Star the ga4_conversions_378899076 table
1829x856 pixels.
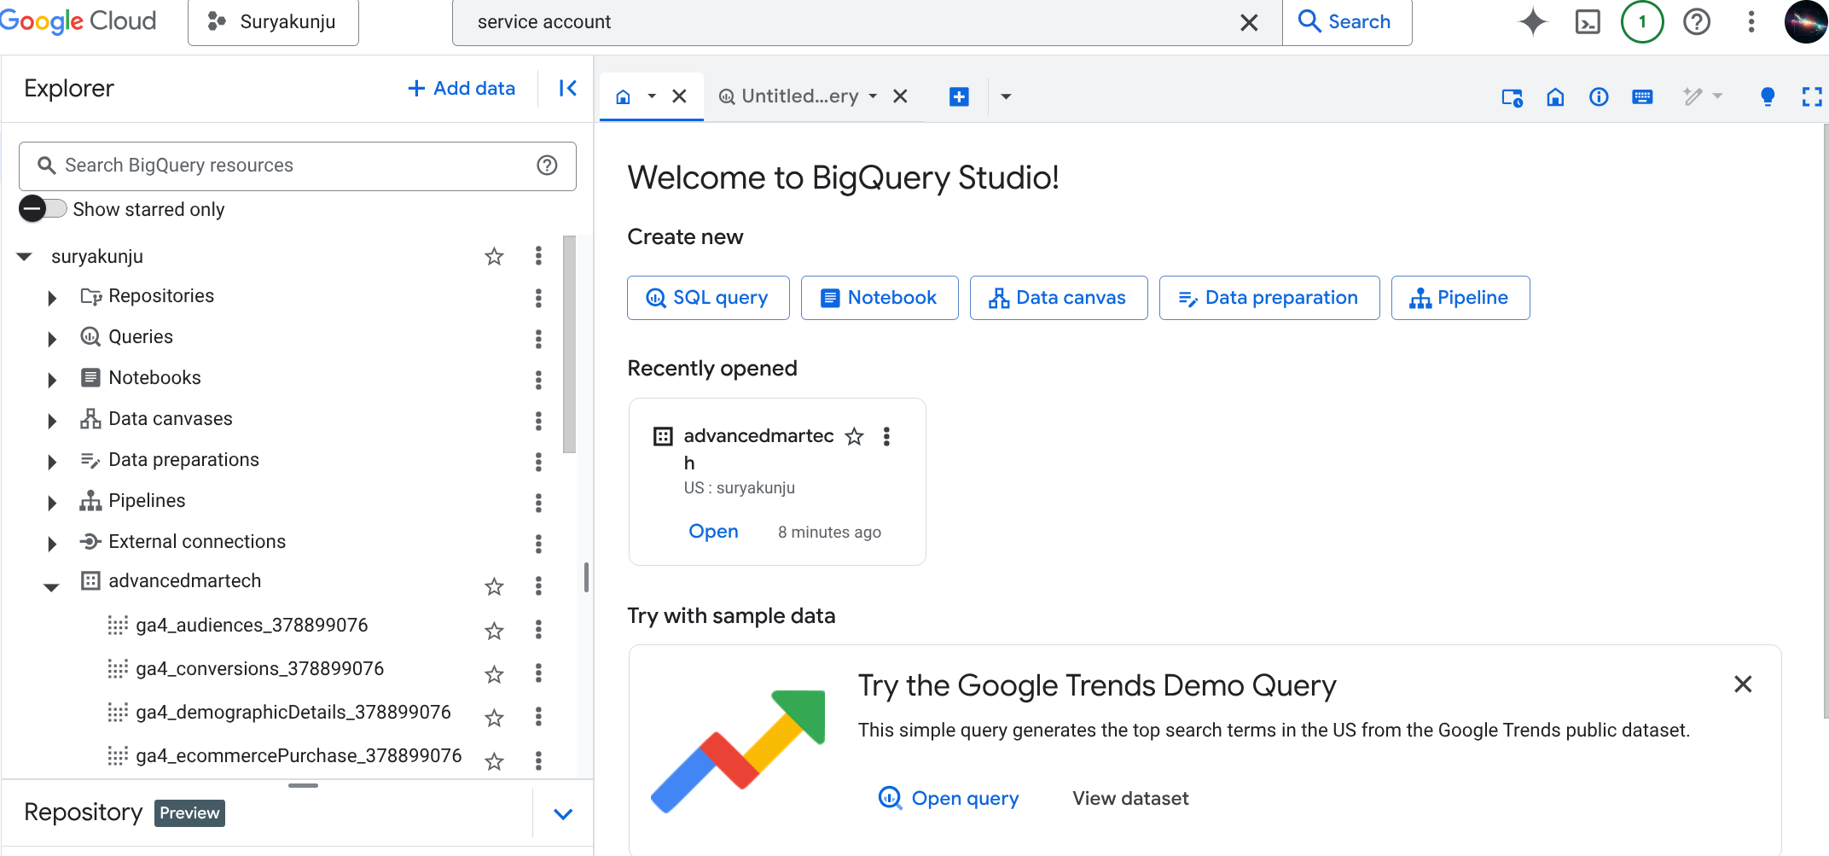pyautogui.click(x=494, y=674)
